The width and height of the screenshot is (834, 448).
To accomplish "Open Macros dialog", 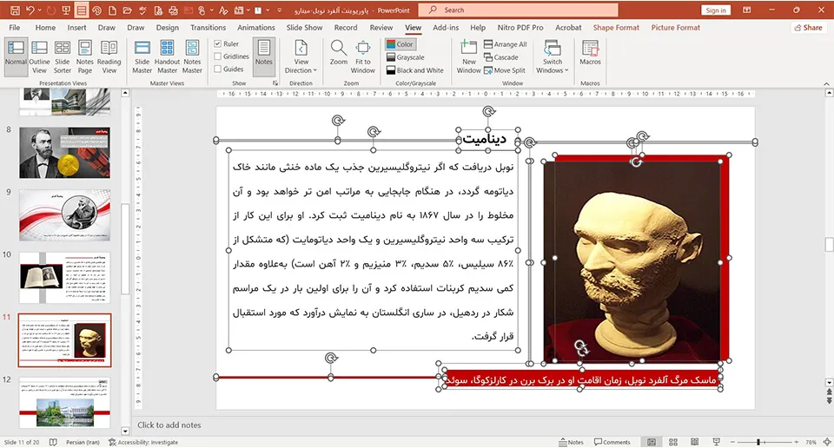I will [x=590, y=53].
